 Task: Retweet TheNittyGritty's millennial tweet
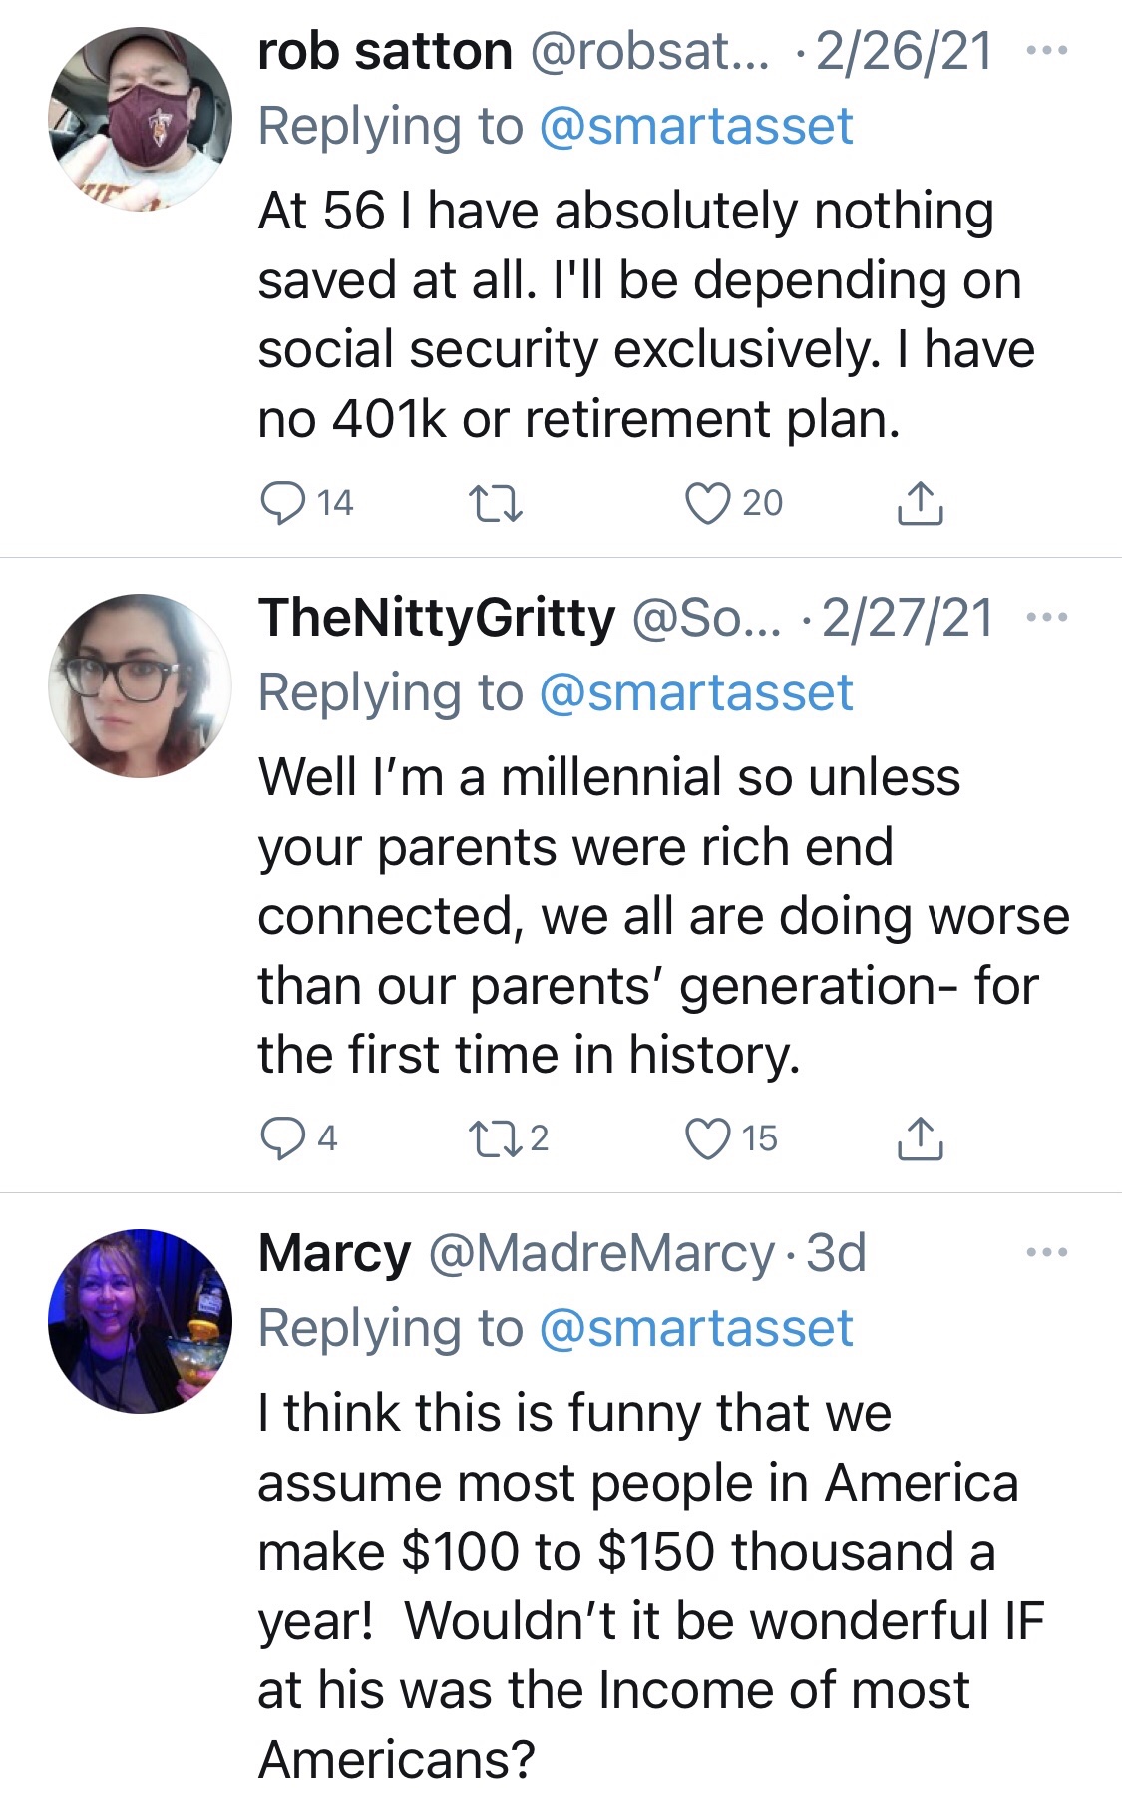496,1138
